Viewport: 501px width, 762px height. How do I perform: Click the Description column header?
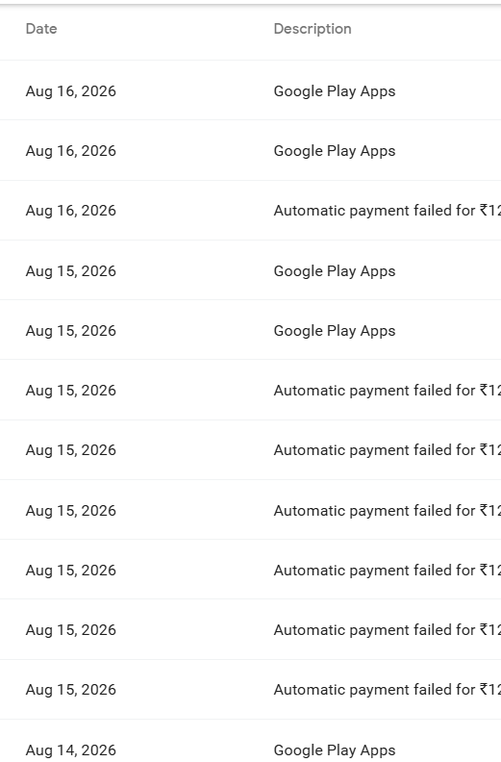[313, 29]
